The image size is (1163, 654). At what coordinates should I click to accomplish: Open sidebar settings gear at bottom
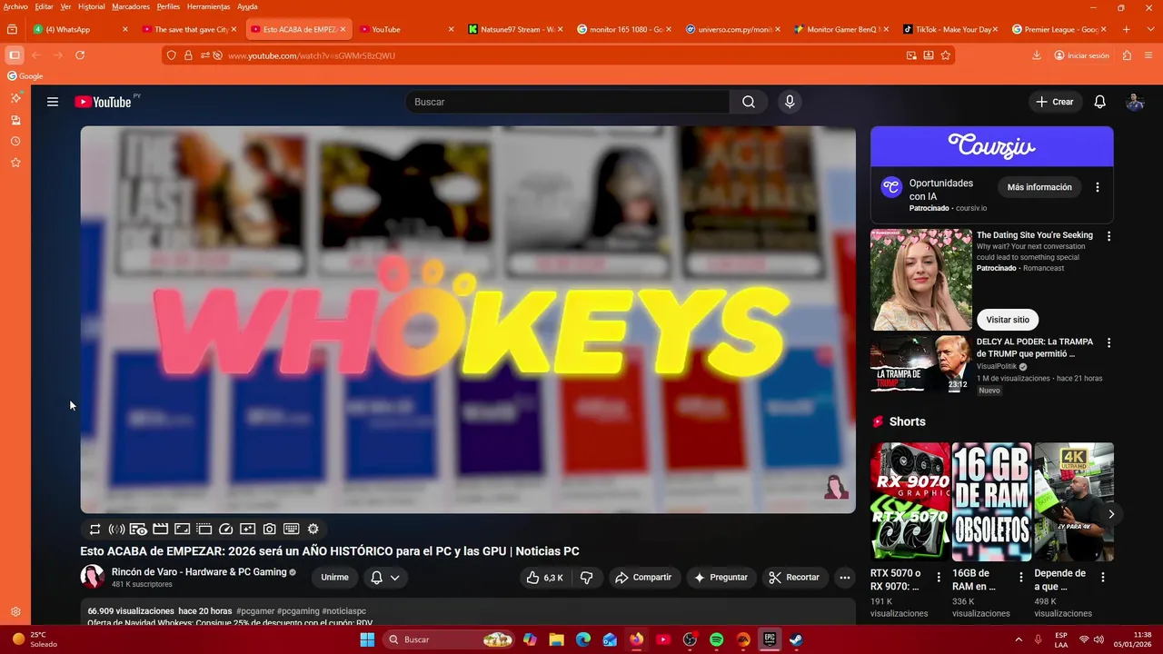click(x=15, y=612)
